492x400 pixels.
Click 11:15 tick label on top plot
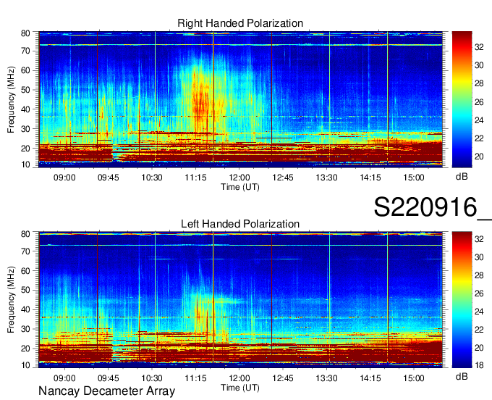tap(195, 178)
